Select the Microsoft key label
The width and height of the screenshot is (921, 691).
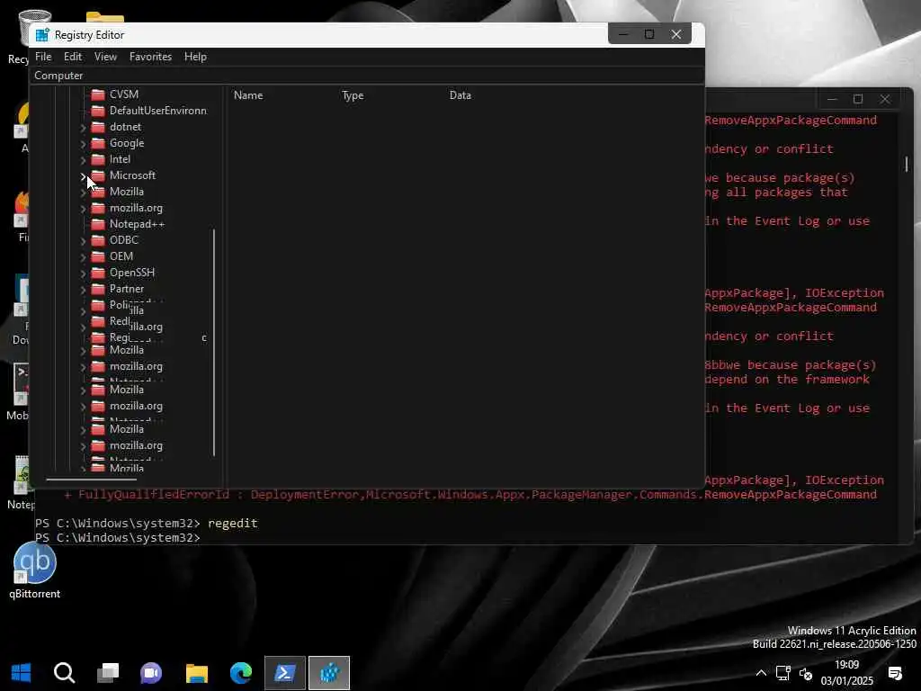point(132,175)
